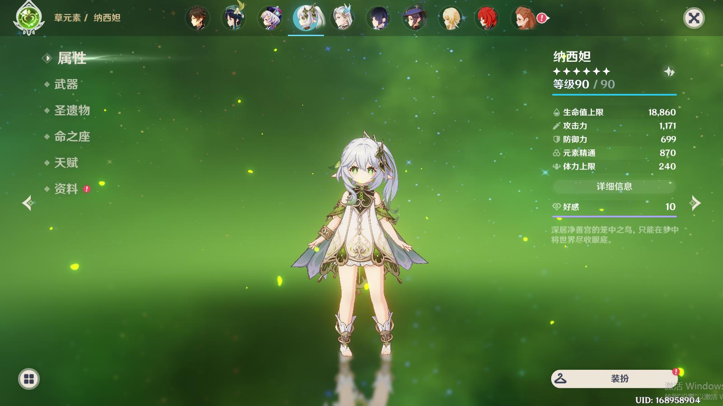Click the hanger icon on outfit button
Viewport: 723px width, 406px height.
[x=560, y=378]
